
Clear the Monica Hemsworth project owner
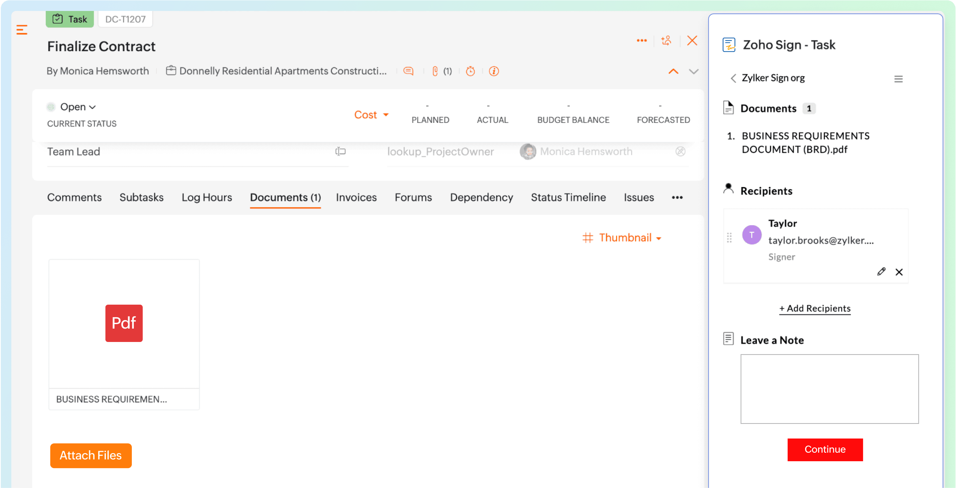[680, 152]
